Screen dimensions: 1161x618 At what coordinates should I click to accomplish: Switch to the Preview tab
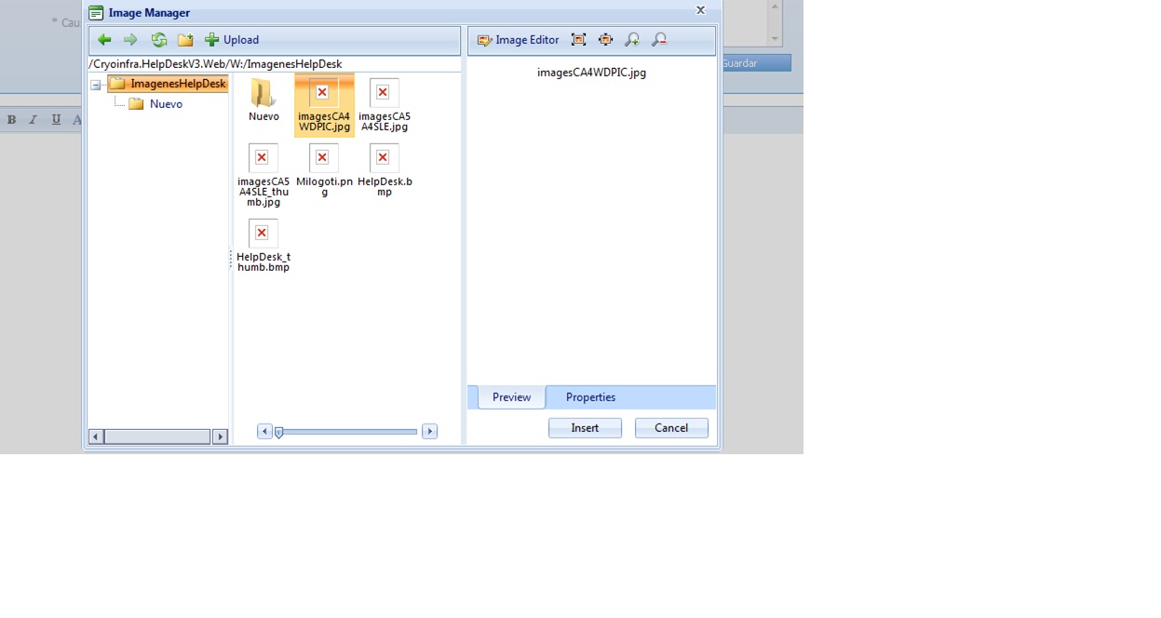(511, 397)
